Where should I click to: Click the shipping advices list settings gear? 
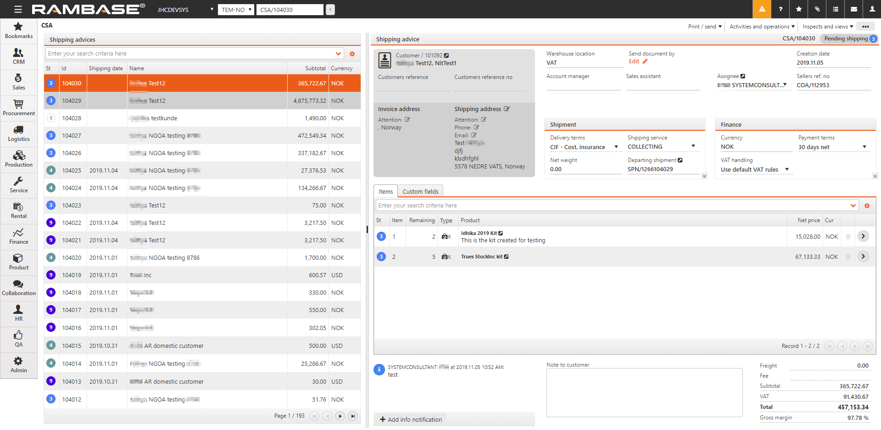352,54
